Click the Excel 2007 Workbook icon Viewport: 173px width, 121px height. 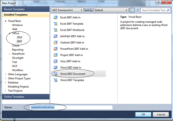click(x=55, y=30)
